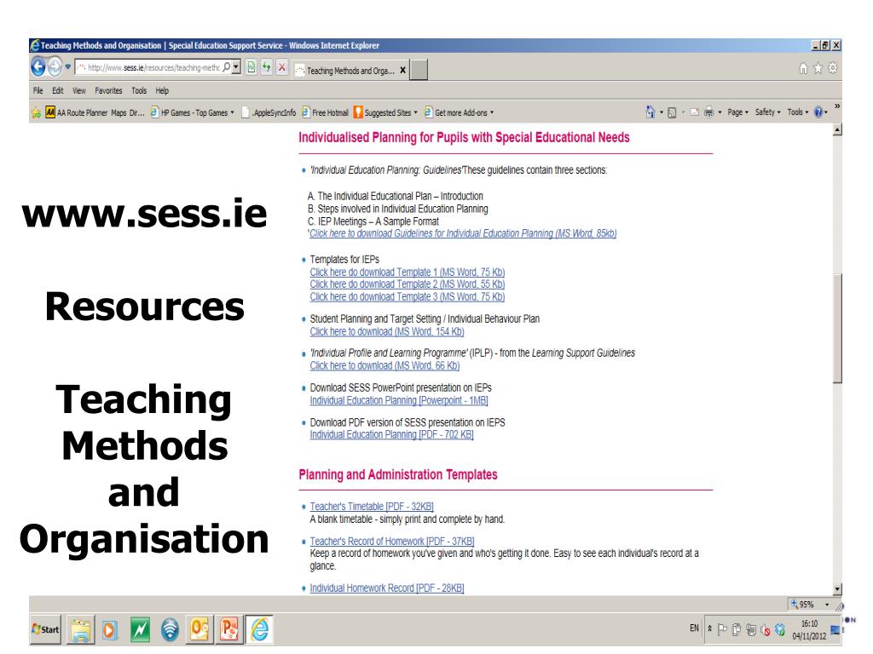Expand Suggested Sites dropdown arrow
873x654 pixels.
(415, 113)
